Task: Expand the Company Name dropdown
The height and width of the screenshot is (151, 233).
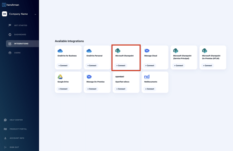Action: tap(35, 14)
